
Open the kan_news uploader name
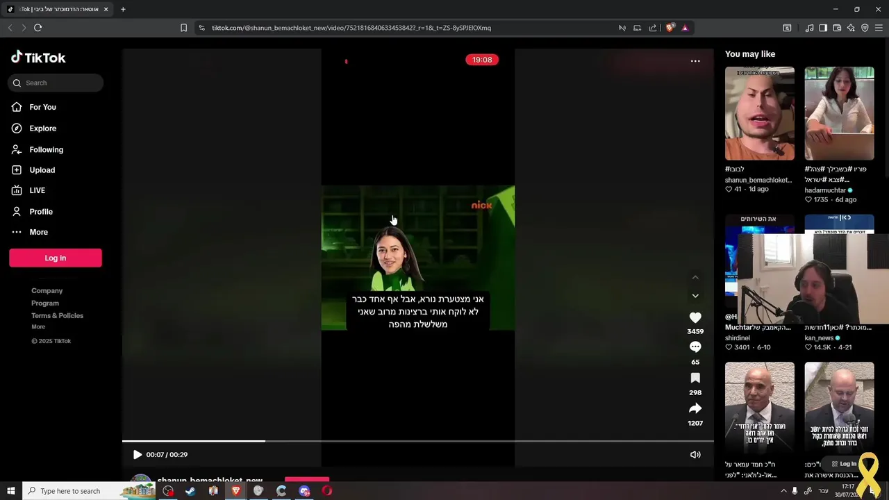point(819,338)
